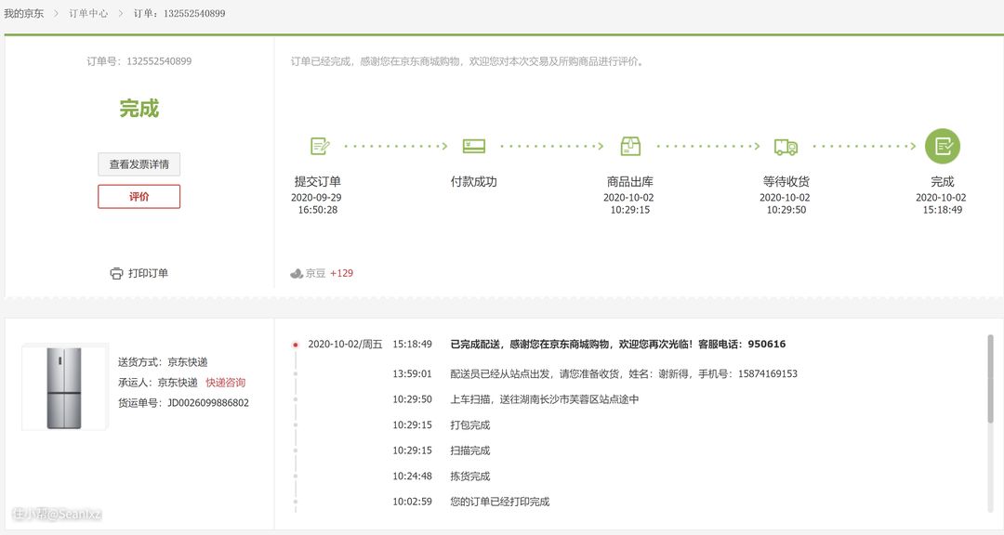
Task: Click the 提交订单 step label
Action: pyautogui.click(x=318, y=182)
